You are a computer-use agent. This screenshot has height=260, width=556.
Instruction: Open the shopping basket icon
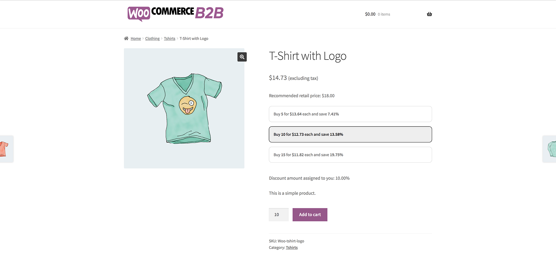pyautogui.click(x=429, y=14)
